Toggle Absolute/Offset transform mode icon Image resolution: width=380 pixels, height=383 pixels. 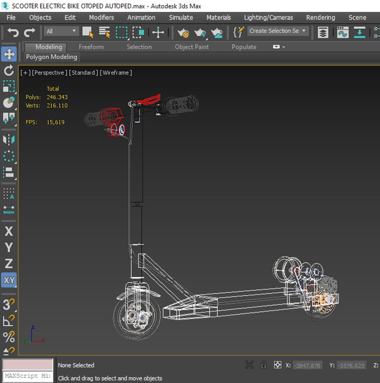[x=277, y=365]
